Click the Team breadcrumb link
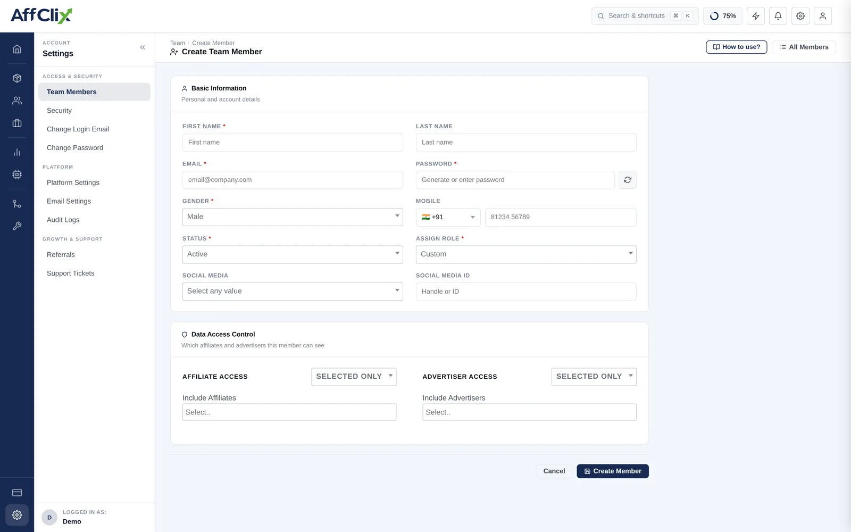851x532 pixels. pos(178,43)
